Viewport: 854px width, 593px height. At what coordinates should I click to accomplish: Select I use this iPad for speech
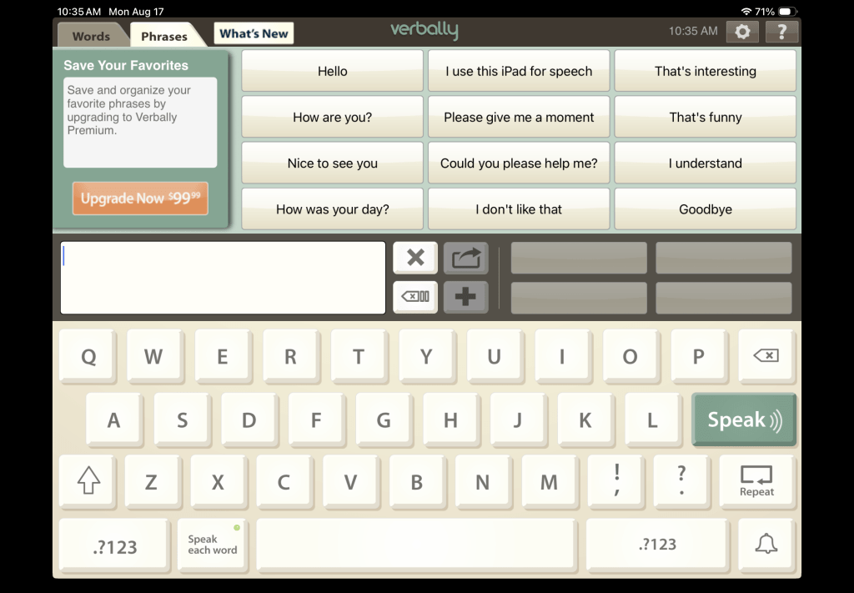coord(519,71)
